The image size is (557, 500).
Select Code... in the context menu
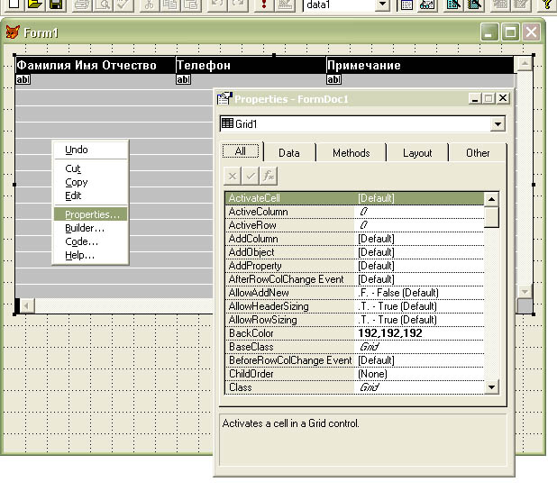tap(81, 241)
